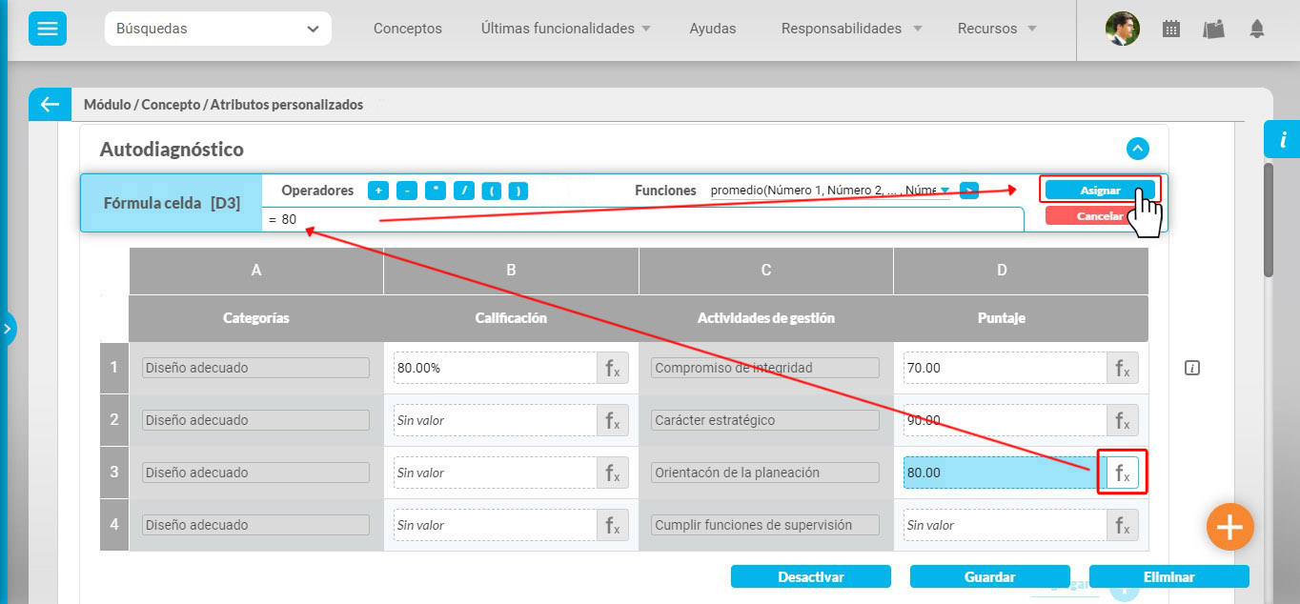Click the Guardar button

click(989, 576)
